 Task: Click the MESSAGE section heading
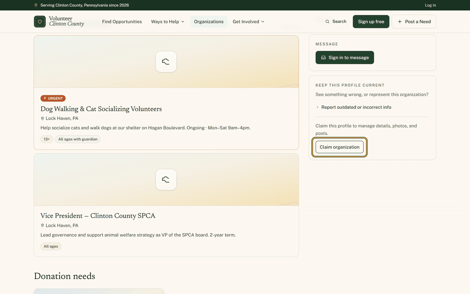tap(327, 44)
